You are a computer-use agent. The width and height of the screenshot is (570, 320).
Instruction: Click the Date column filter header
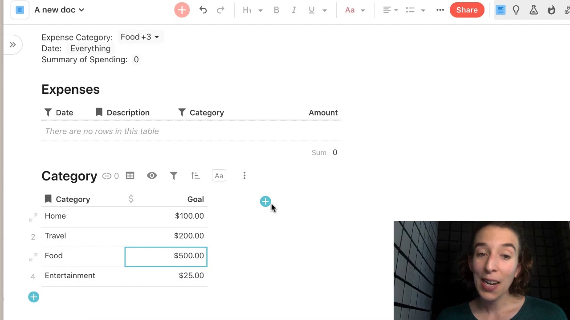point(59,112)
